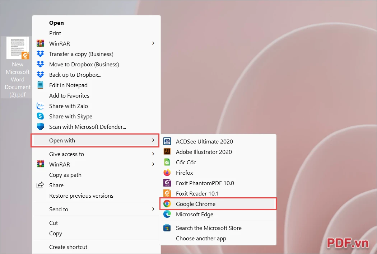
Task: Click the file name New Microsoft Word Document (2).pdf
Action: click(x=18, y=79)
